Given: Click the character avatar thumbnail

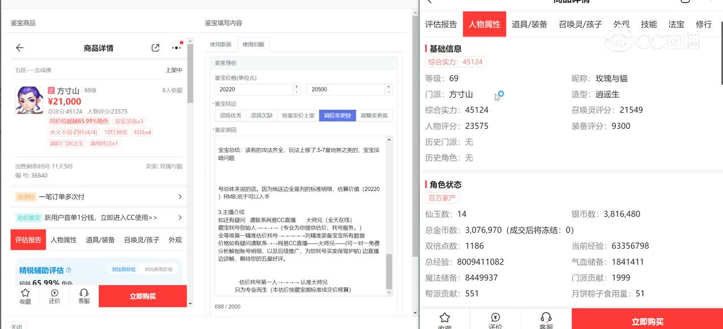Looking at the screenshot, I should pyautogui.click(x=29, y=100).
